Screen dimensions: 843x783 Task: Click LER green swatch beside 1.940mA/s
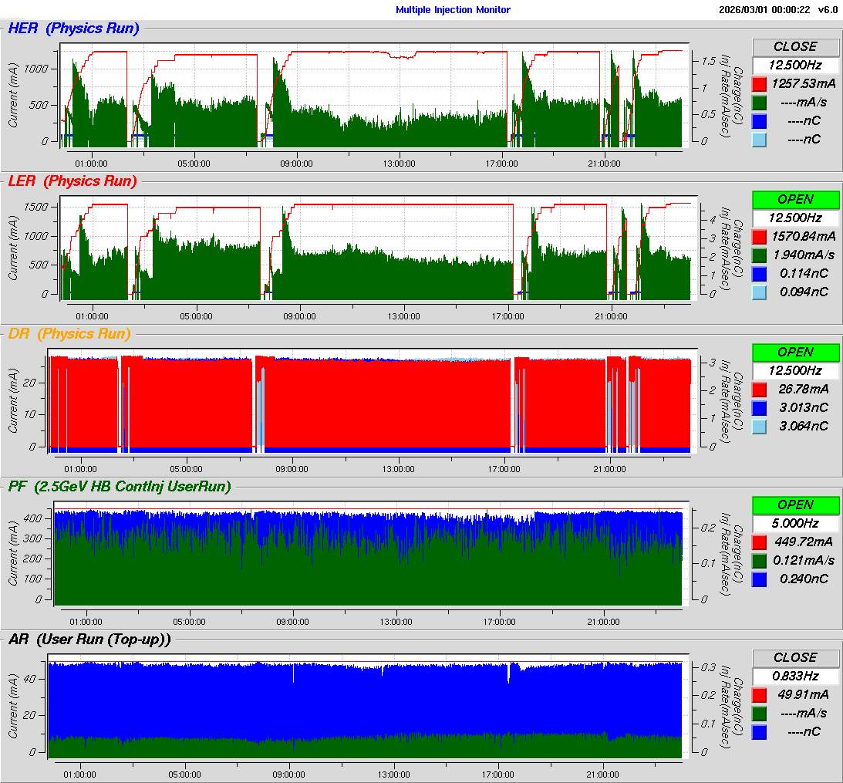(759, 255)
